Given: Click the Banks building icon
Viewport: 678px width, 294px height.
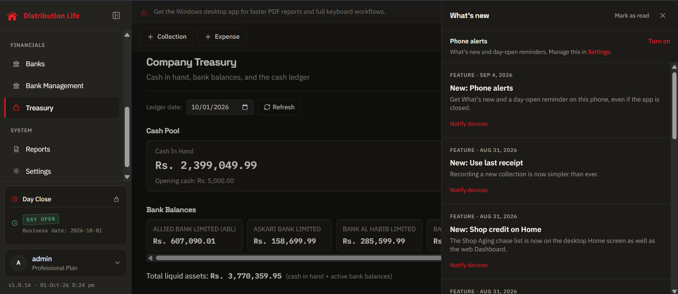Looking at the screenshot, I should (x=16, y=64).
